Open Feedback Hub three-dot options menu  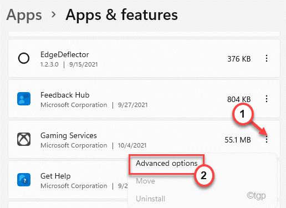[267, 99]
